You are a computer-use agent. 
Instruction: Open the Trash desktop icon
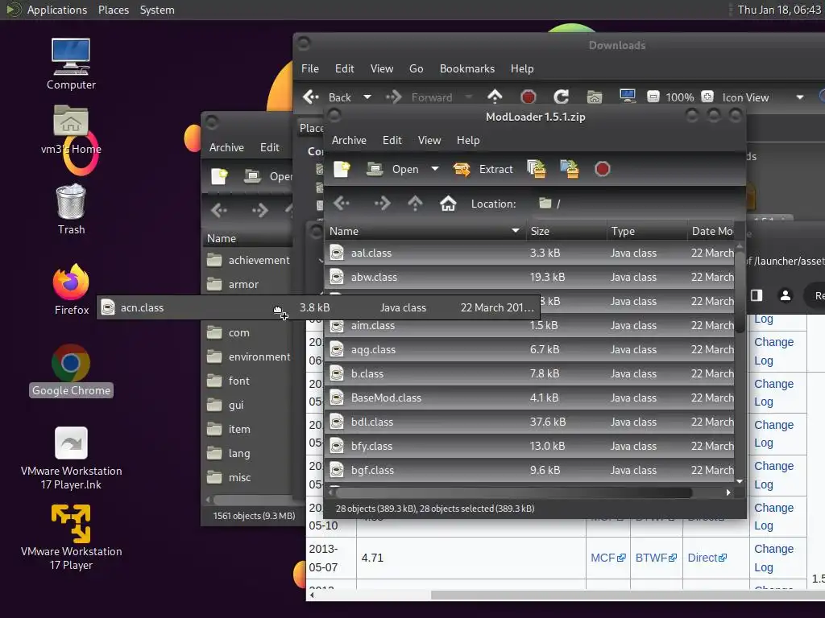[x=71, y=209]
